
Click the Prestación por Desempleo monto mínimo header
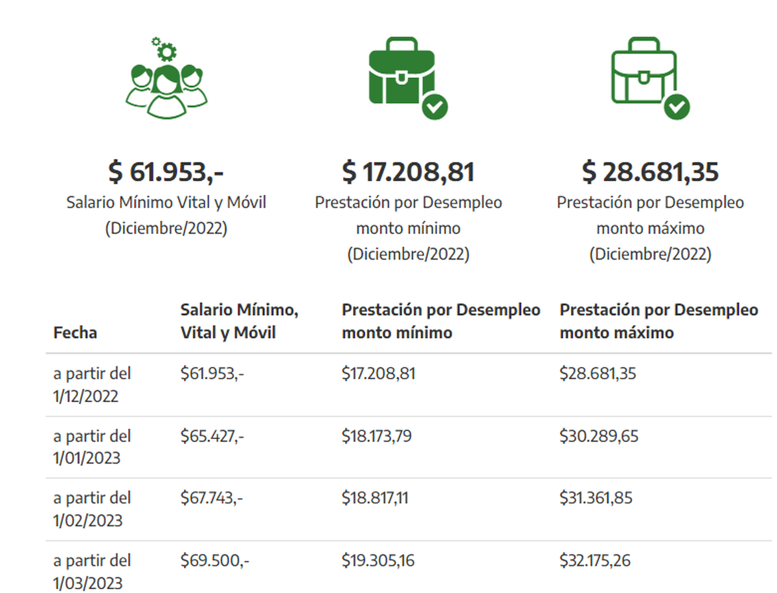coord(441,321)
